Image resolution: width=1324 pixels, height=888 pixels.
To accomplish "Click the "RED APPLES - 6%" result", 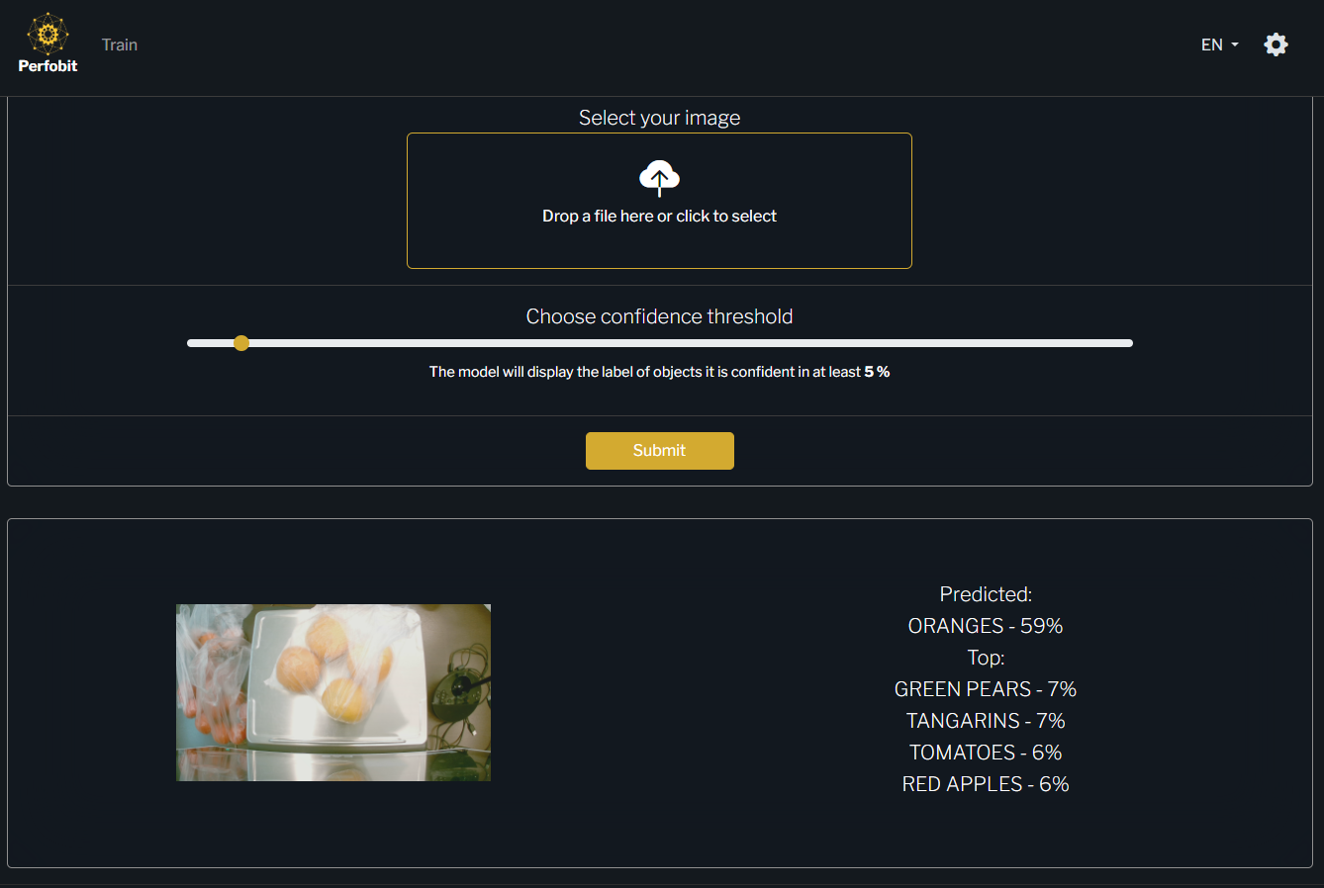I will (x=986, y=784).
